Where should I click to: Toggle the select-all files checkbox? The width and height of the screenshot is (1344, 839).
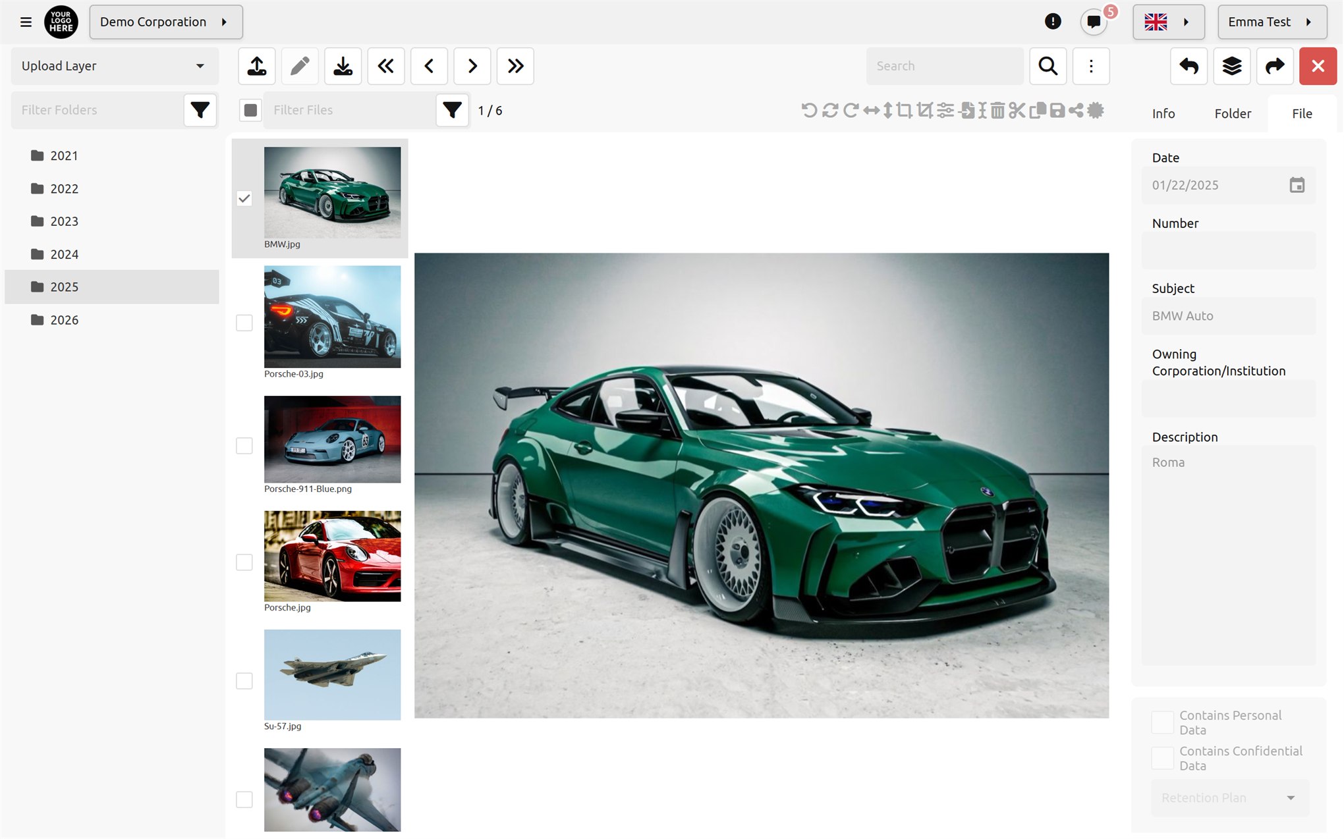pyautogui.click(x=250, y=110)
